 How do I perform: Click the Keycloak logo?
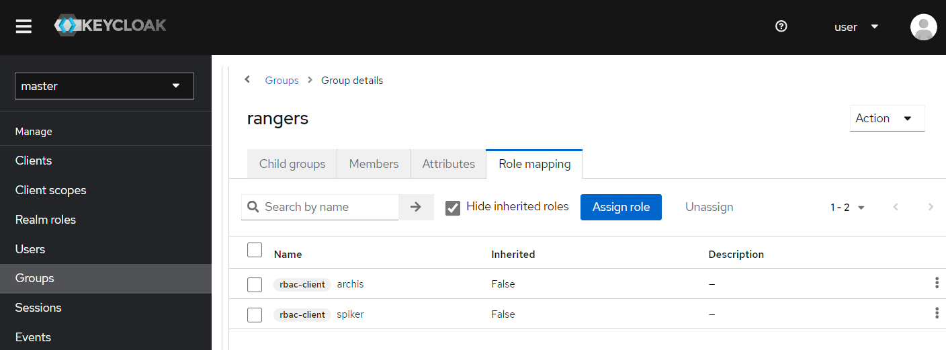click(x=111, y=26)
